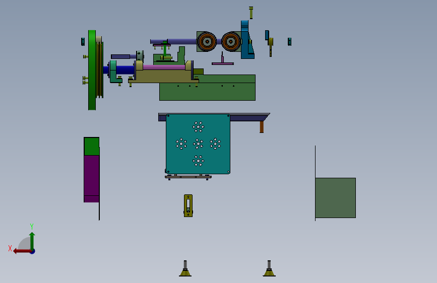Viewport: 437px width, 283px height.
Task: Select the green block atop the purple block
Action: coord(91,146)
